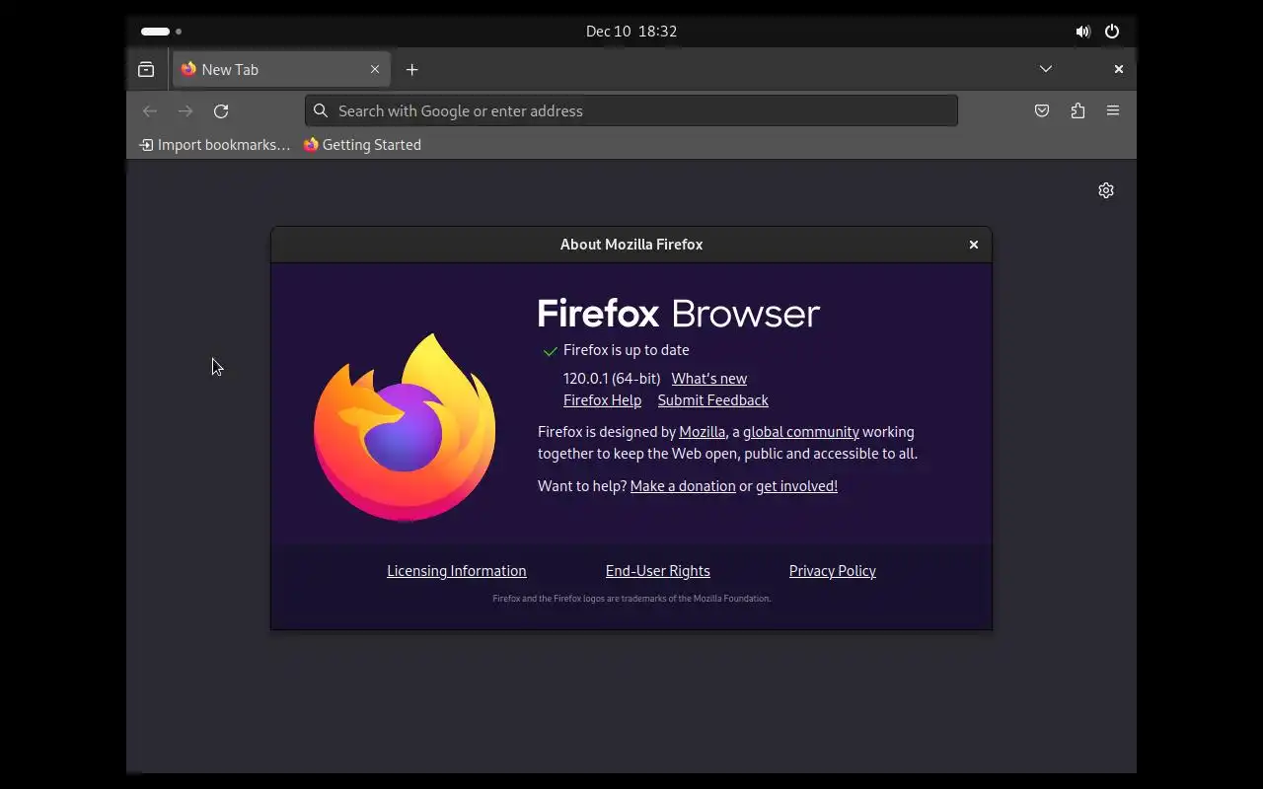Close the New Tab tab
The width and height of the screenshot is (1263, 789).
click(x=375, y=69)
